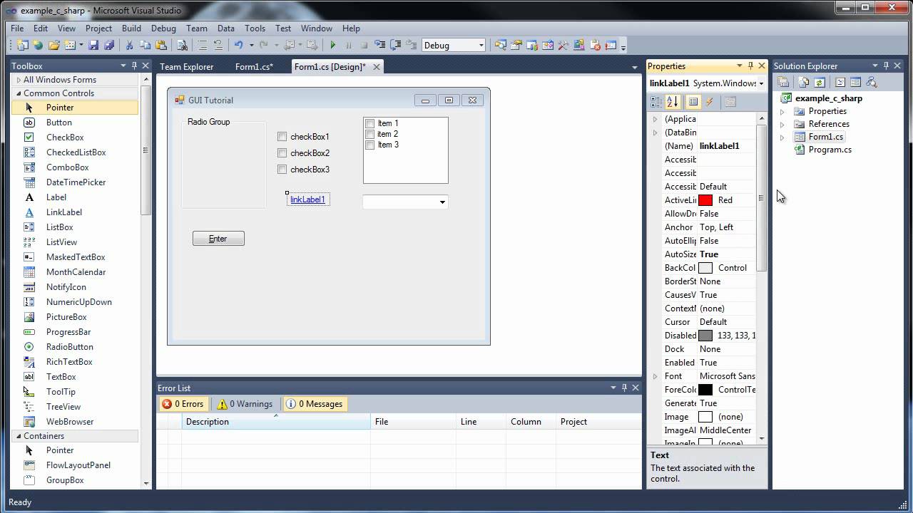Collapse the Common Controls toolbox section

19,93
